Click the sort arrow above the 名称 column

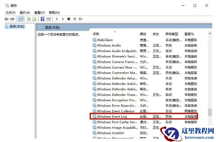pos(115,32)
